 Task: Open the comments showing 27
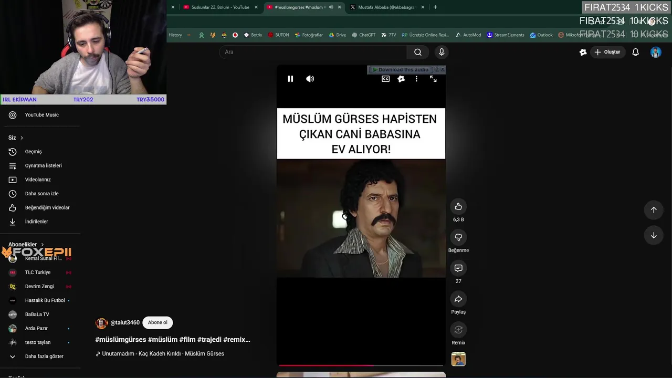[458, 268]
